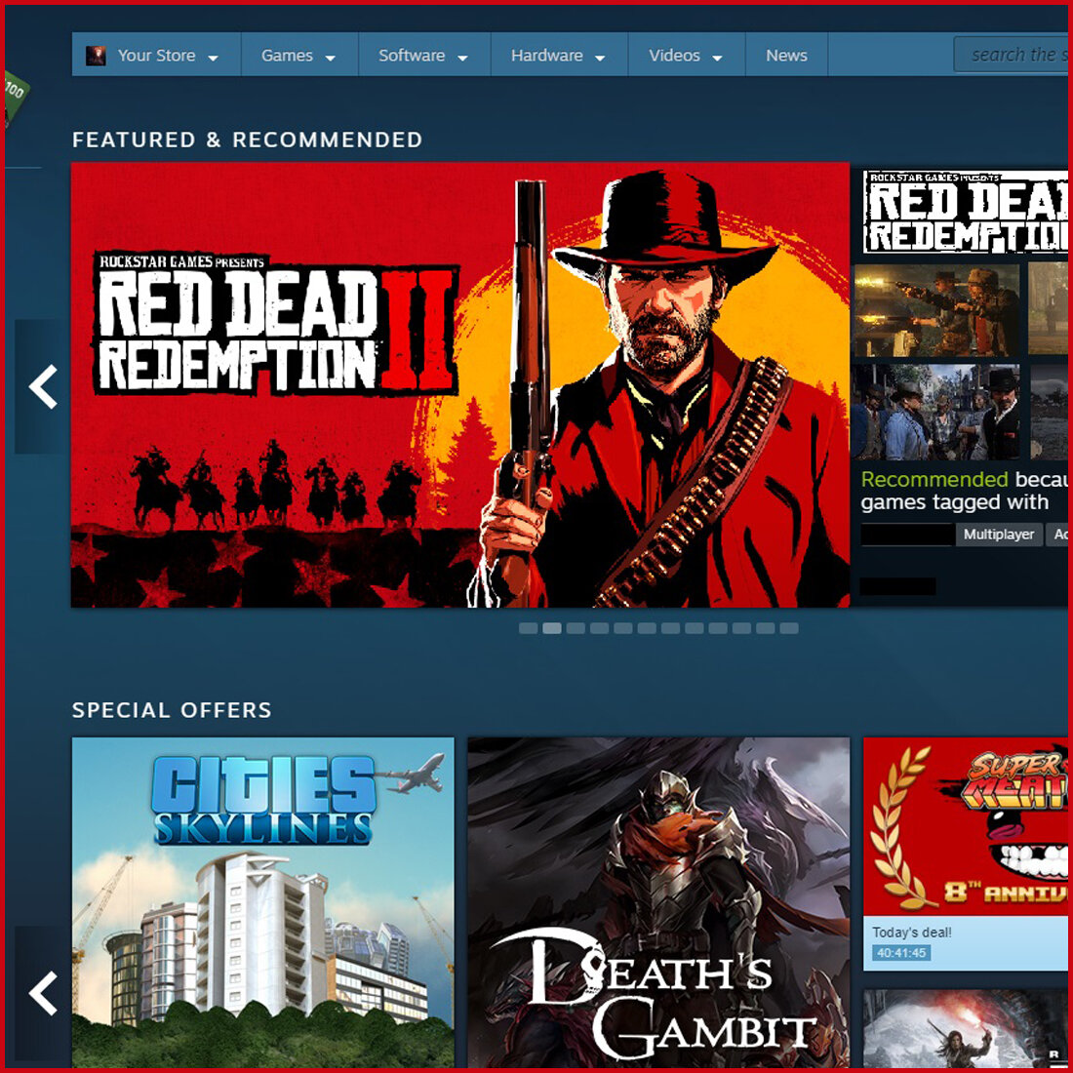Expand the Software menu

[423, 56]
